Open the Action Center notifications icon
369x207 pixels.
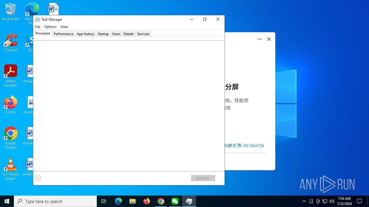tap(359, 201)
